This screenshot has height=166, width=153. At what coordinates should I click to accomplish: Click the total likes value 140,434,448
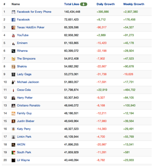tap(72, 12)
